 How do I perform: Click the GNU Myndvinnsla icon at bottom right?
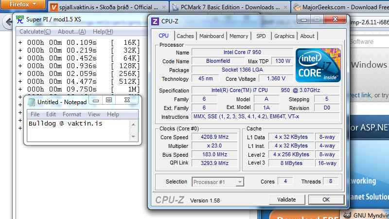tap(346, 215)
